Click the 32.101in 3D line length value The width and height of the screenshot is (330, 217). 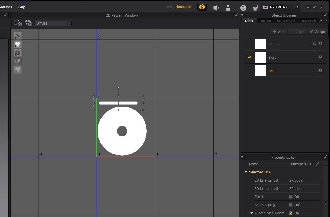[296, 189]
